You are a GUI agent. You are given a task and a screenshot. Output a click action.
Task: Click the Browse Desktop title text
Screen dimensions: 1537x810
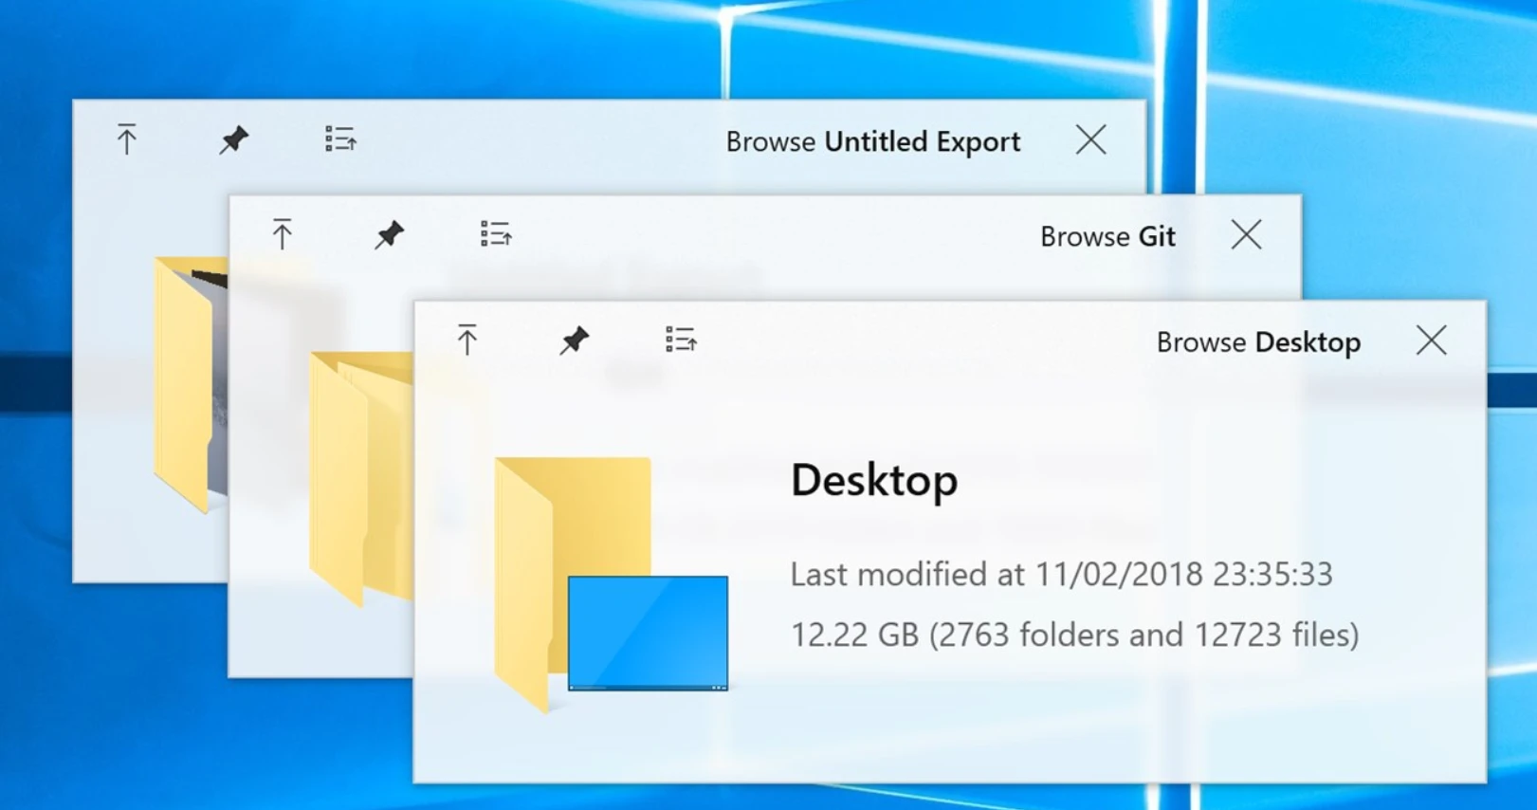[1257, 342]
